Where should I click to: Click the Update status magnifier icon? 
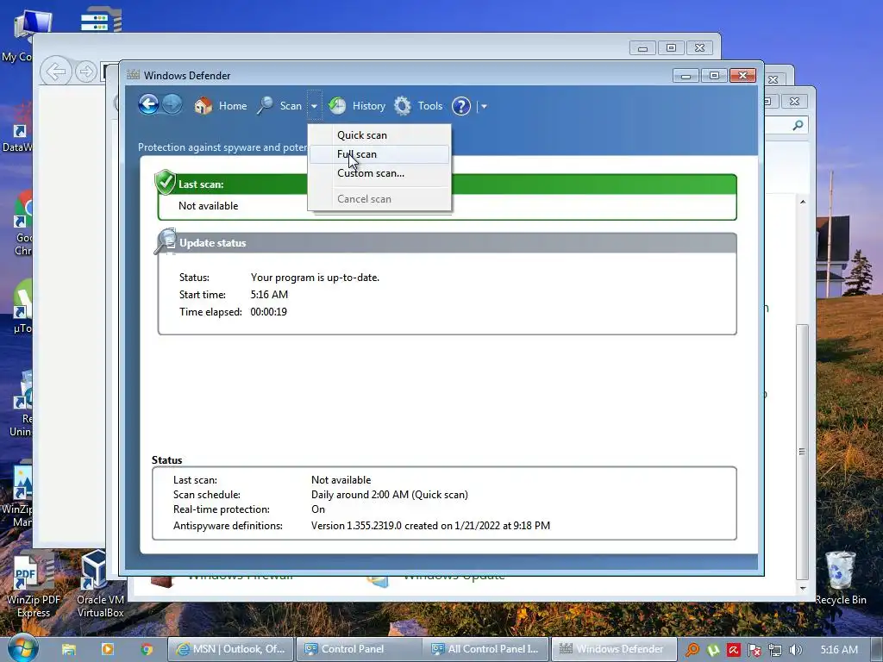click(166, 241)
